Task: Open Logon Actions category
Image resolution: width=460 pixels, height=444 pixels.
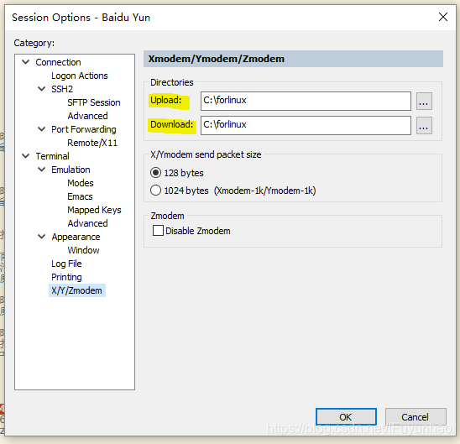Action: tap(80, 76)
